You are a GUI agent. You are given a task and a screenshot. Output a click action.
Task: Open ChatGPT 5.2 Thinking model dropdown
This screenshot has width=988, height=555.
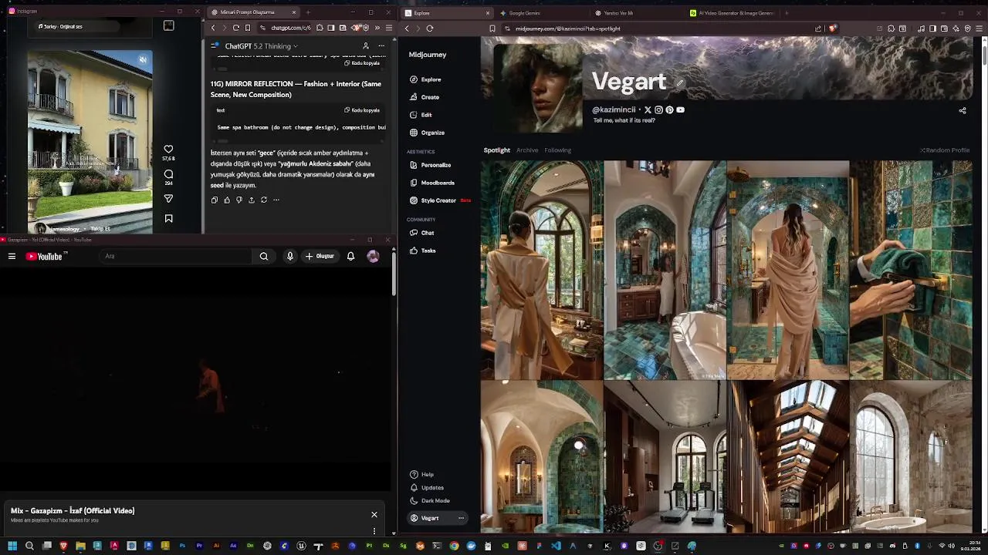[x=261, y=46]
